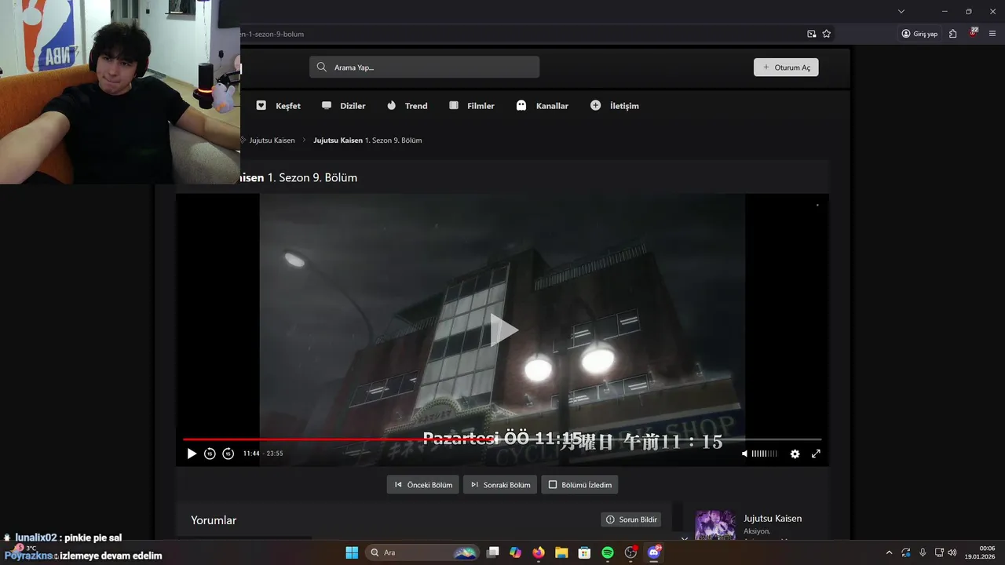This screenshot has width=1005, height=565.
Task: Skip forward 15 seconds in the video player
Action: tap(228, 454)
